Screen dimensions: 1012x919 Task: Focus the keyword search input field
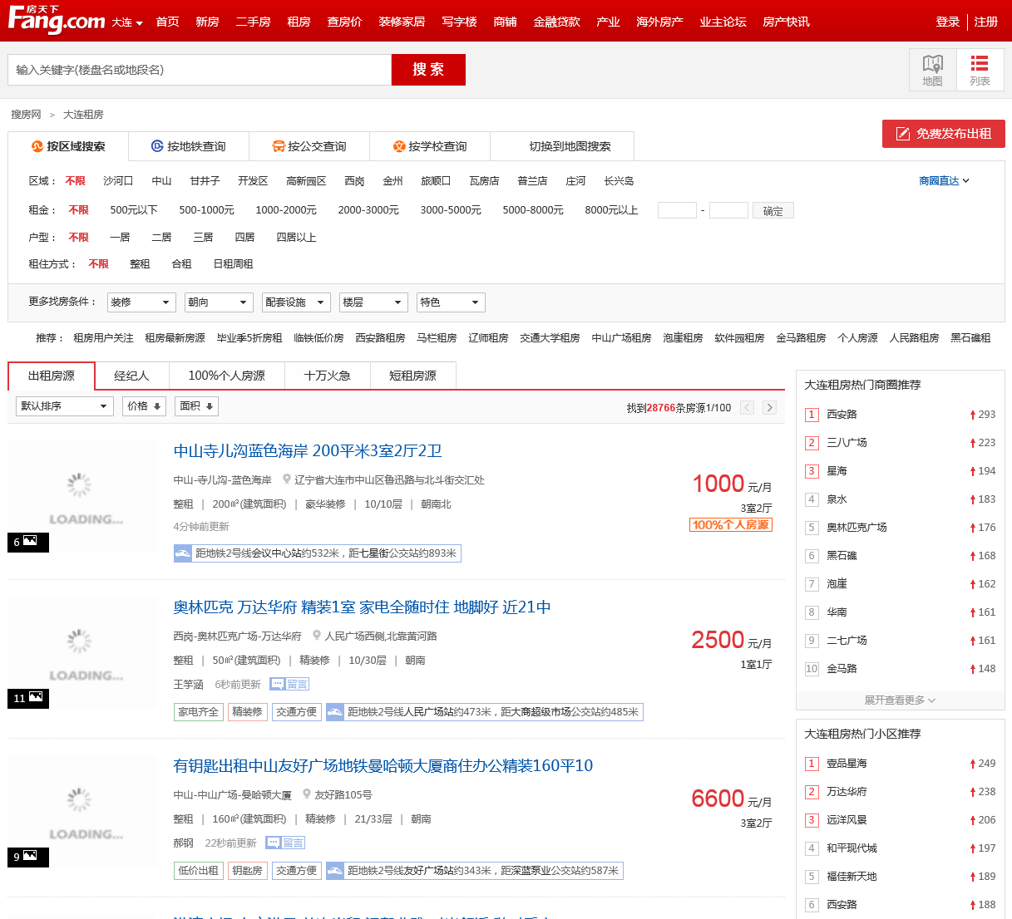click(200, 70)
